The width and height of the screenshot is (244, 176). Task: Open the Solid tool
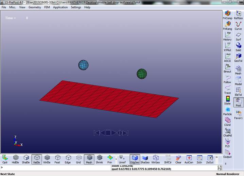tap(238, 47)
